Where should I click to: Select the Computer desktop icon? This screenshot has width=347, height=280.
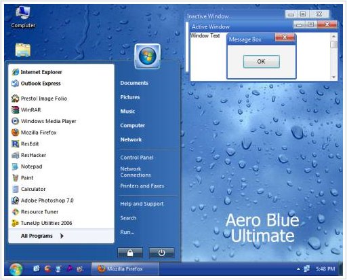(x=23, y=17)
